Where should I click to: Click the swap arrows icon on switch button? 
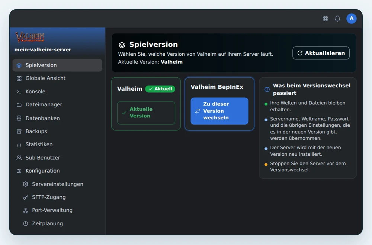click(x=198, y=111)
